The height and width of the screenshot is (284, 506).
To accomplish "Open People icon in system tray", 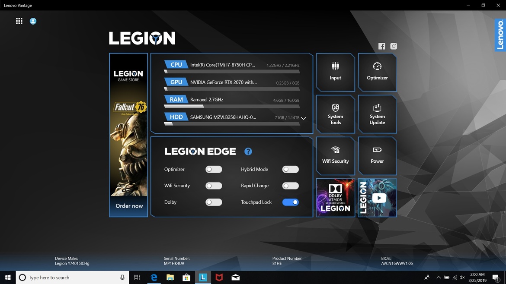I will (427, 277).
